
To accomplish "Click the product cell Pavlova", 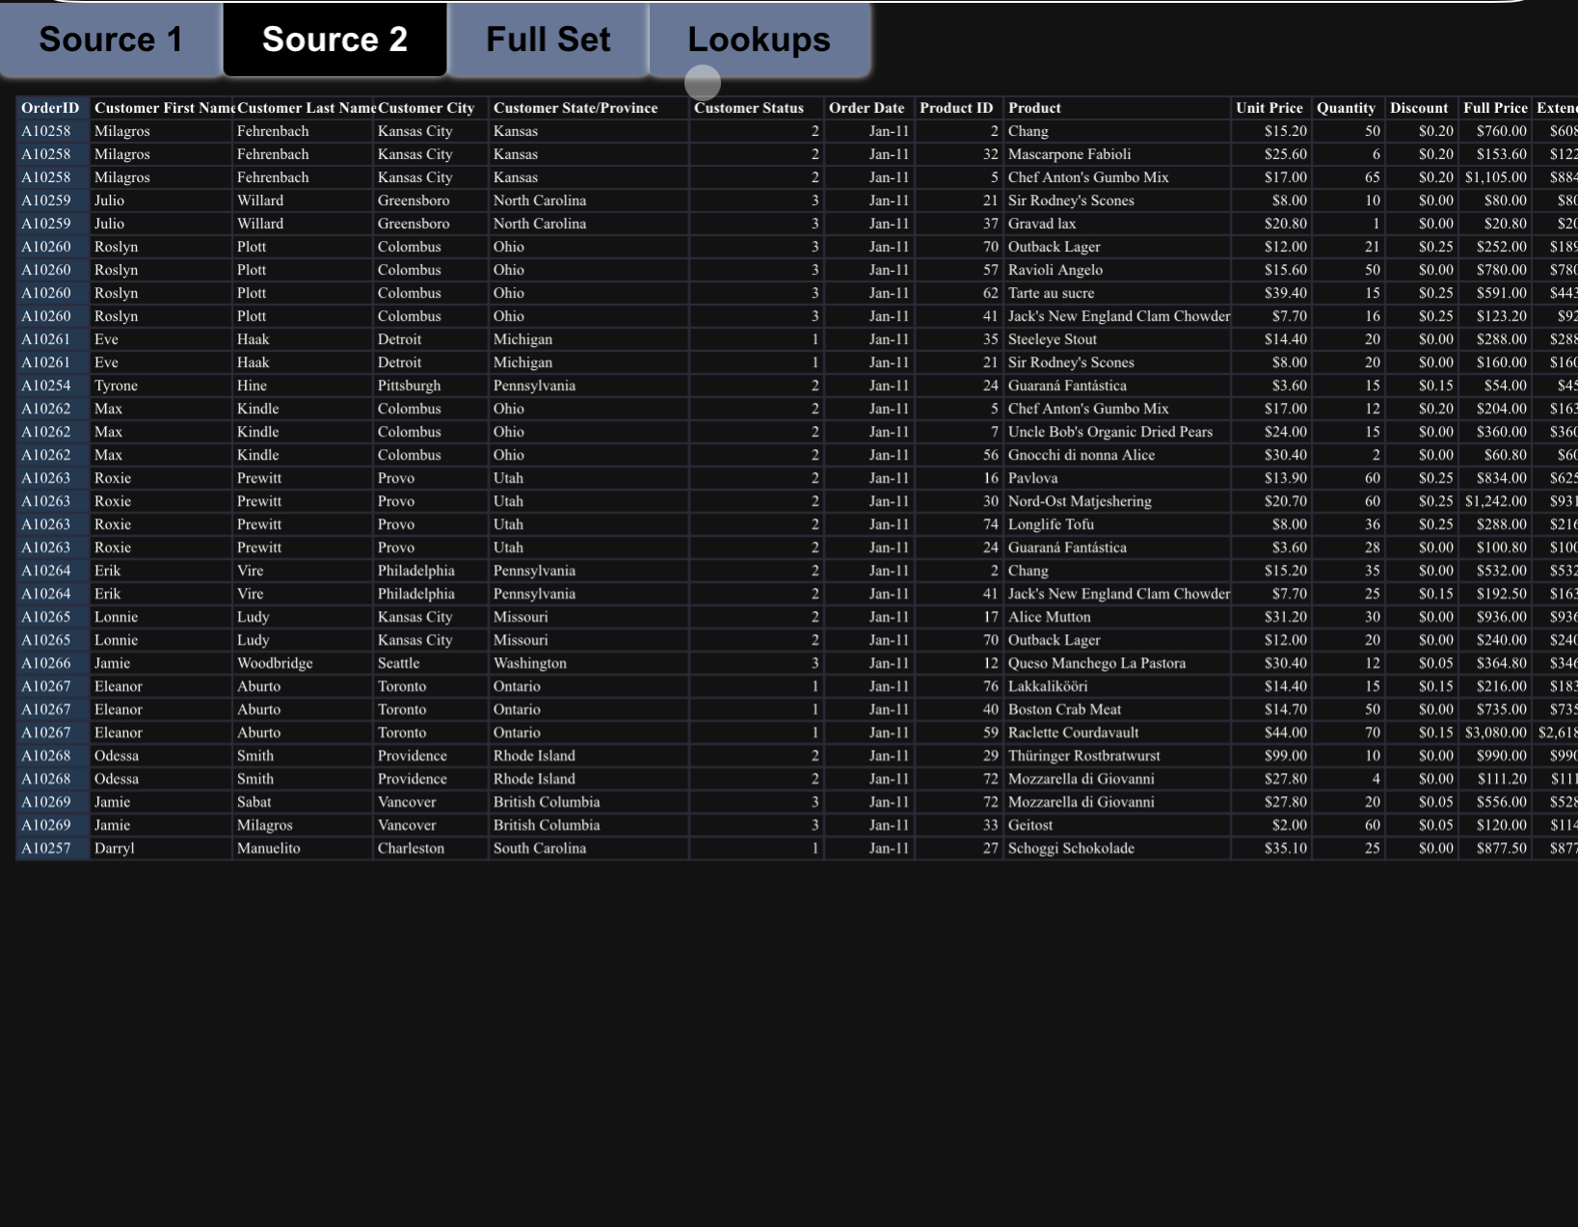I will (1117, 478).
